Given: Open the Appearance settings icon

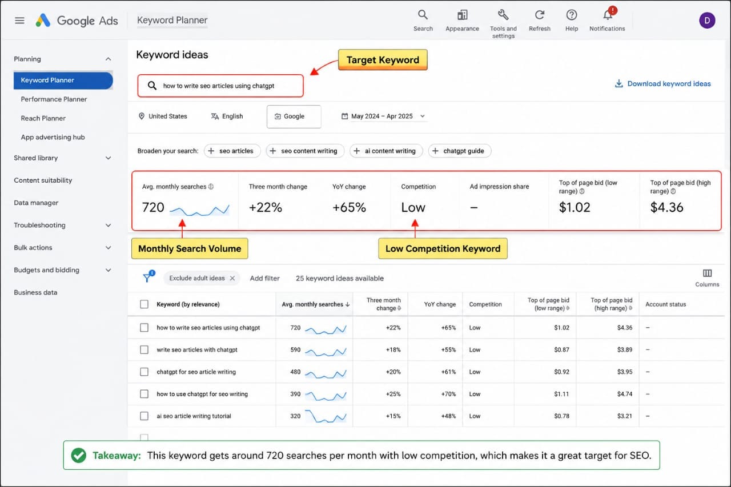Looking at the screenshot, I should (463, 20).
